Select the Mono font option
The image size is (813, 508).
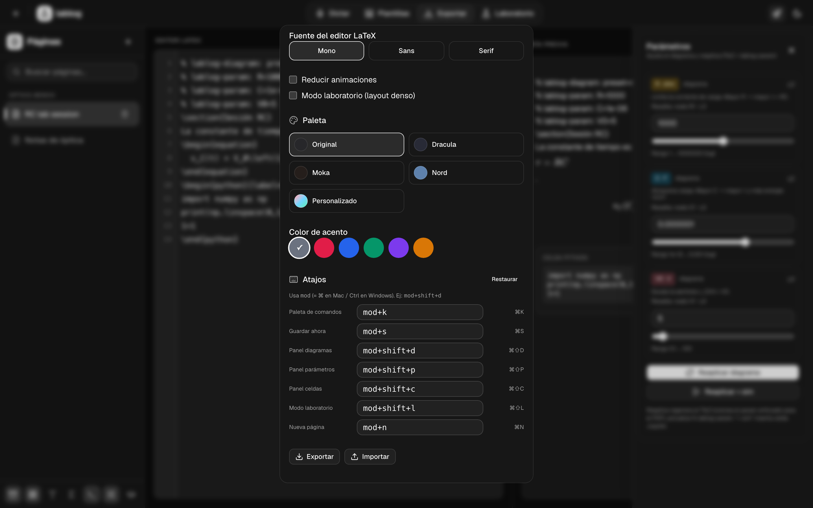326,51
